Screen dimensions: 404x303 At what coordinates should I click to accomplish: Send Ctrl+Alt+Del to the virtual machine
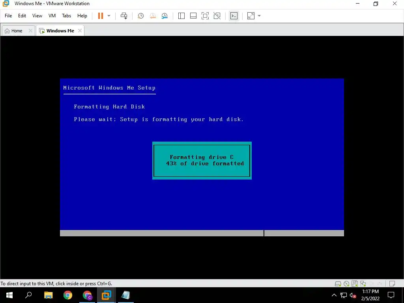point(124,16)
